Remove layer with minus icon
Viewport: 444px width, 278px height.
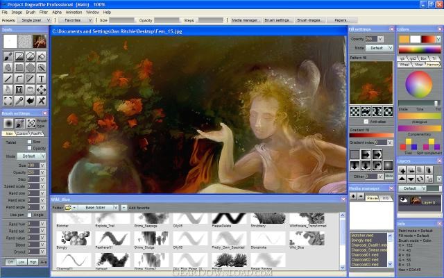[411, 170]
